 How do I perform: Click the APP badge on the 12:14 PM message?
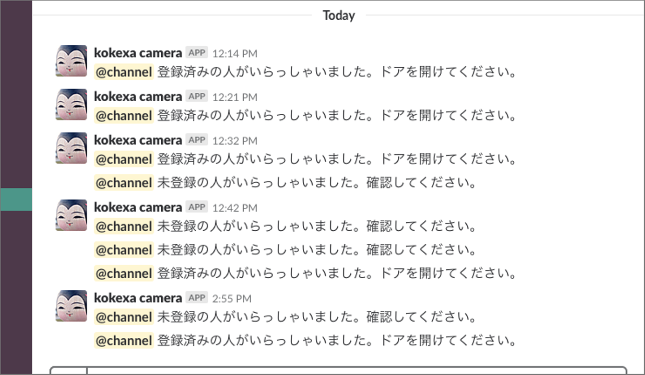tap(197, 53)
